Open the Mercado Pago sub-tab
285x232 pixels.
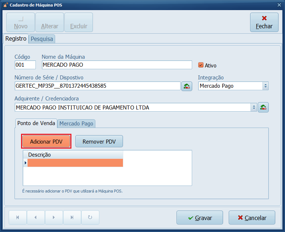click(76, 124)
